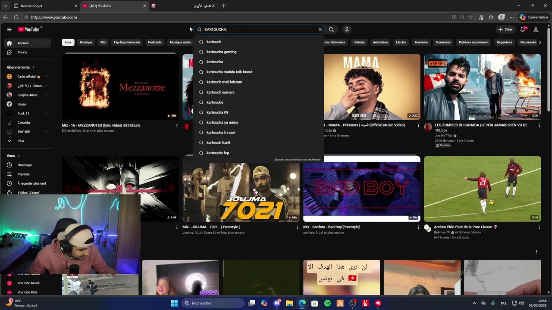Open more options for Mezzanotes mix
Viewport: 552px width, 310px height.
[176, 126]
